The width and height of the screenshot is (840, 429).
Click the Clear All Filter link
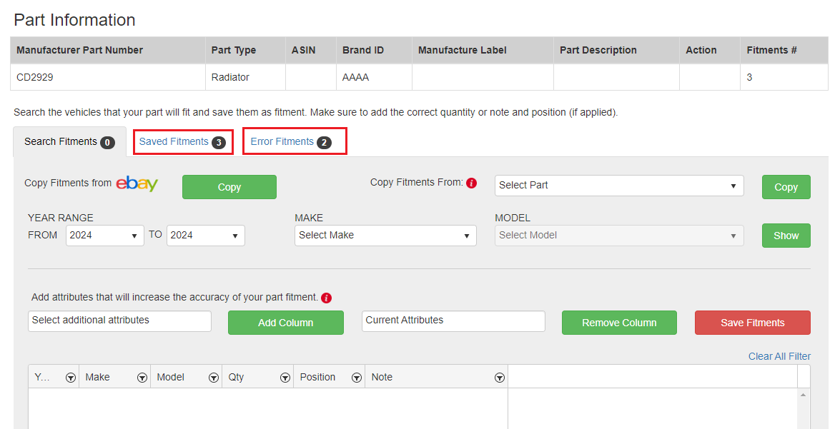point(779,356)
